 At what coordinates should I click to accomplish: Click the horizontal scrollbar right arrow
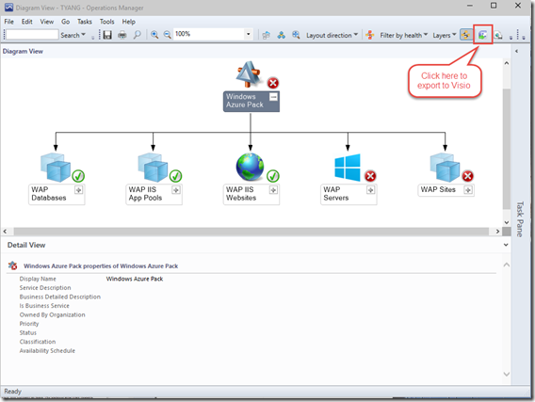point(498,232)
